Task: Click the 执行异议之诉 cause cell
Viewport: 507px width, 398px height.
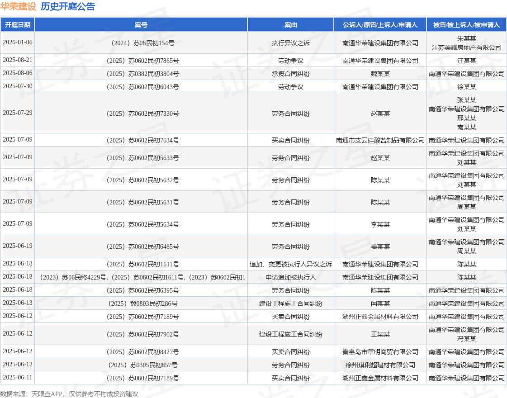Action: click(290, 43)
